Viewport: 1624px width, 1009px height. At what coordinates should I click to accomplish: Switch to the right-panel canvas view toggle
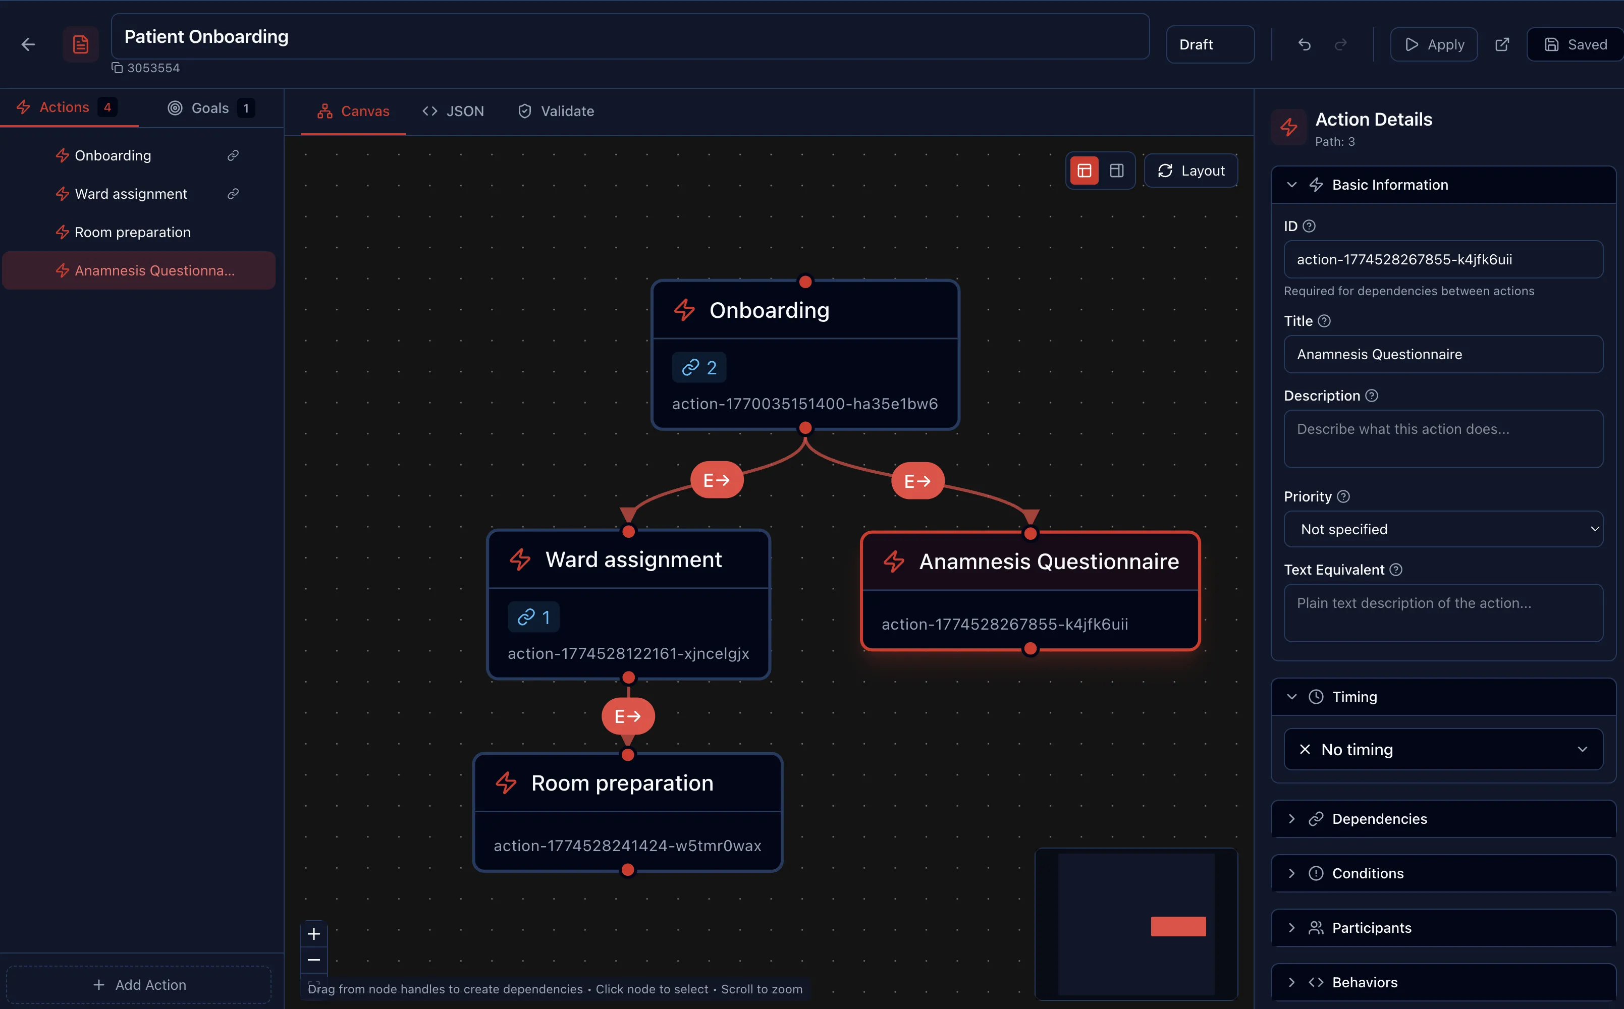pos(1117,171)
